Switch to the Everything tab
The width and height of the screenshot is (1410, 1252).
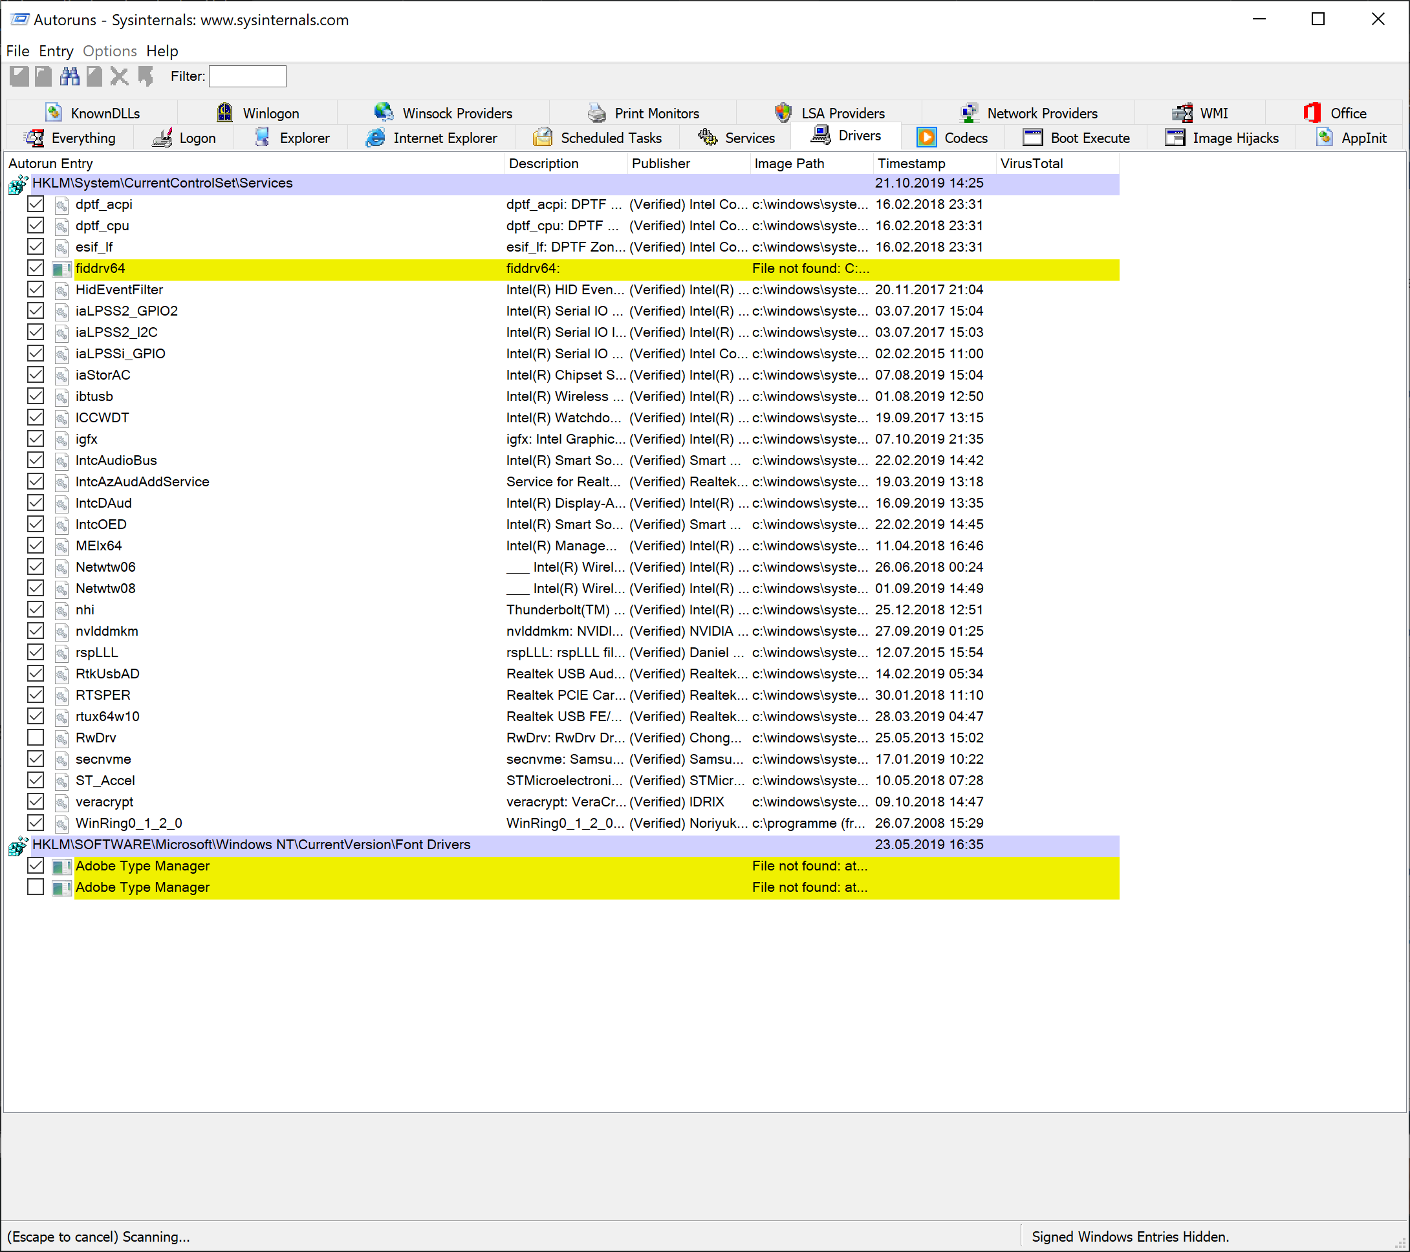(70, 138)
